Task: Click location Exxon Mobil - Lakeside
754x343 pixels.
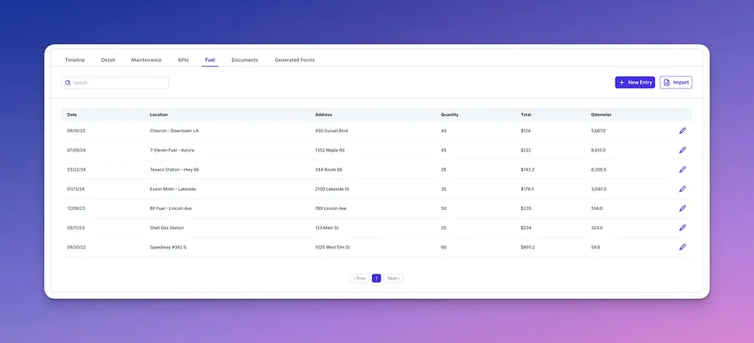Action: click(173, 189)
